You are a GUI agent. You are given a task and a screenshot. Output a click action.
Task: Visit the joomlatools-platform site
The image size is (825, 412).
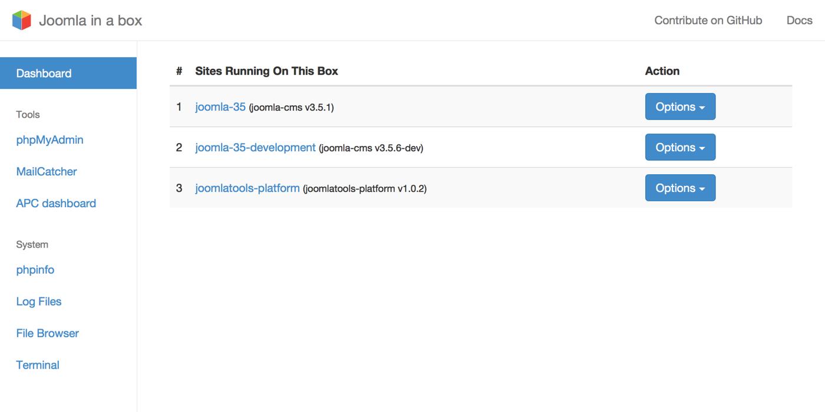pos(247,188)
